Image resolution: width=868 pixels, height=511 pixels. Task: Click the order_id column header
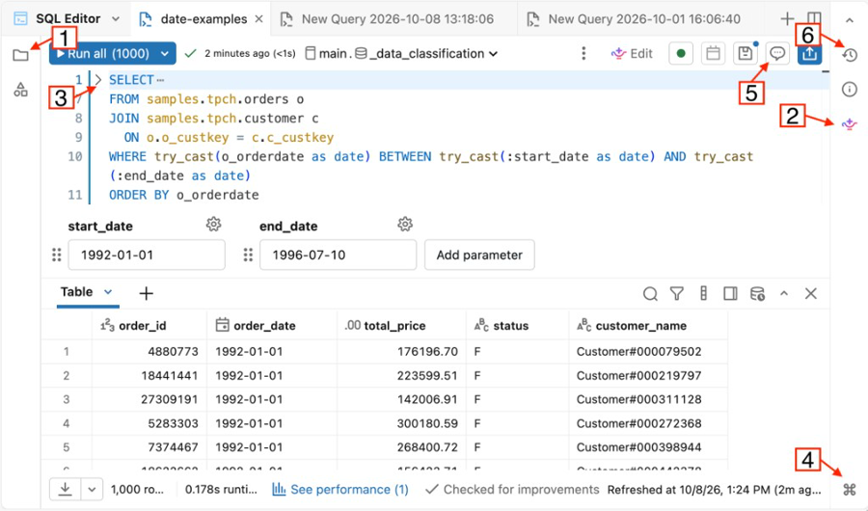coord(149,326)
